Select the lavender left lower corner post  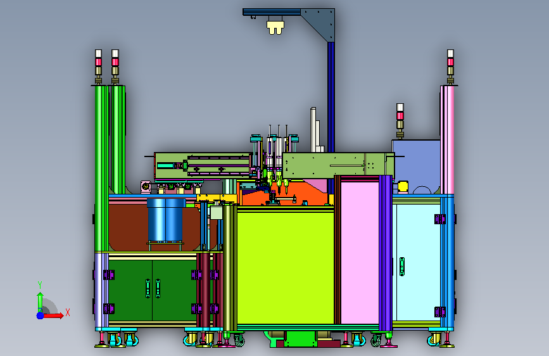pos(101,290)
